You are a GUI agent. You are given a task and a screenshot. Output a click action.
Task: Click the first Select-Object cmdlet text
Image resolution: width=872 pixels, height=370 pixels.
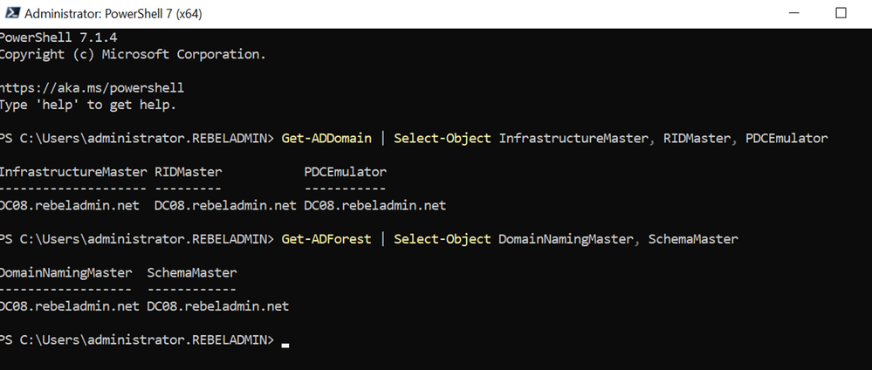[443, 138]
